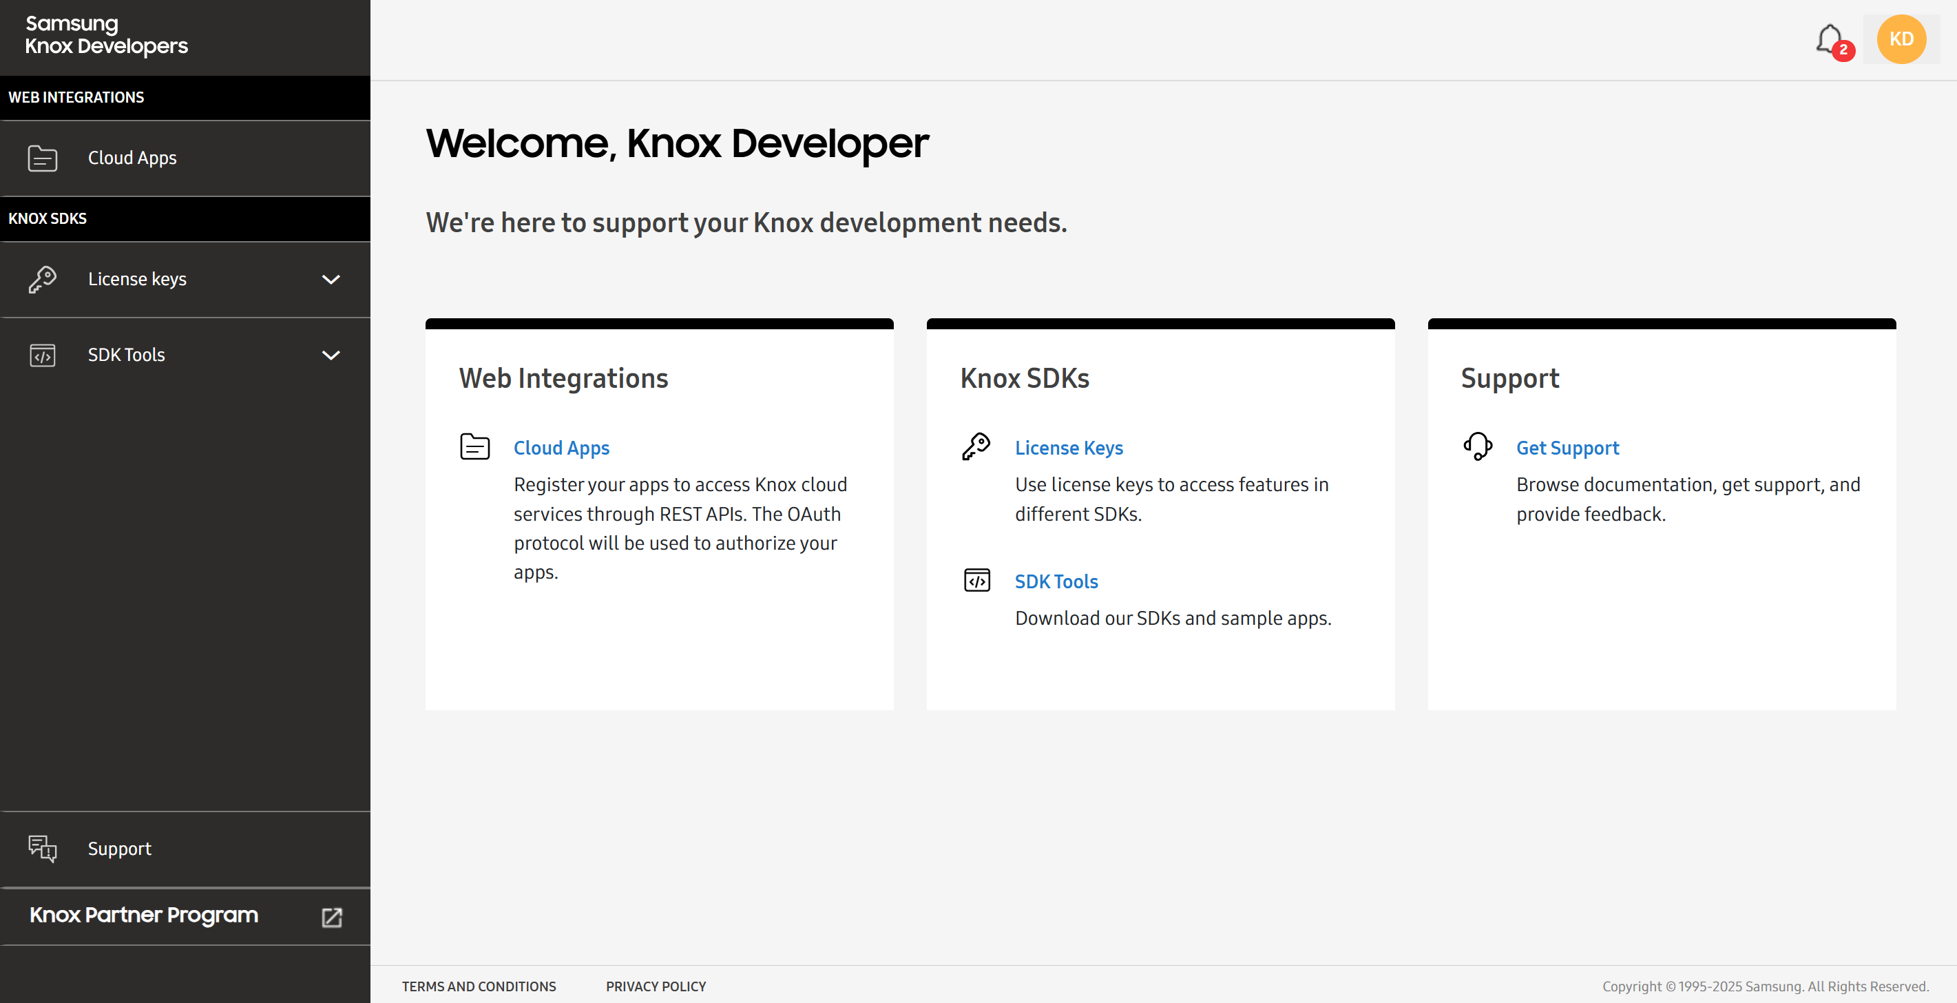1957x1003 pixels.
Task: Click the Get Support link
Action: 1567,448
